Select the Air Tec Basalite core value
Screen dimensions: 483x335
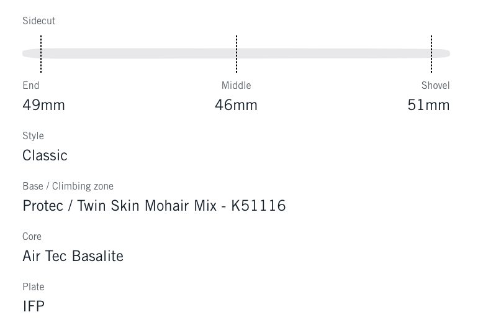pos(73,256)
